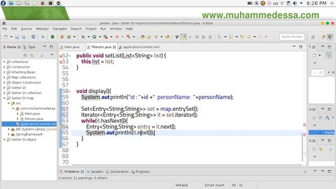Image resolution: width=336 pixels, height=189 pixels.
Task: Expand the Springframework library node
Action: tap(9, 134)
